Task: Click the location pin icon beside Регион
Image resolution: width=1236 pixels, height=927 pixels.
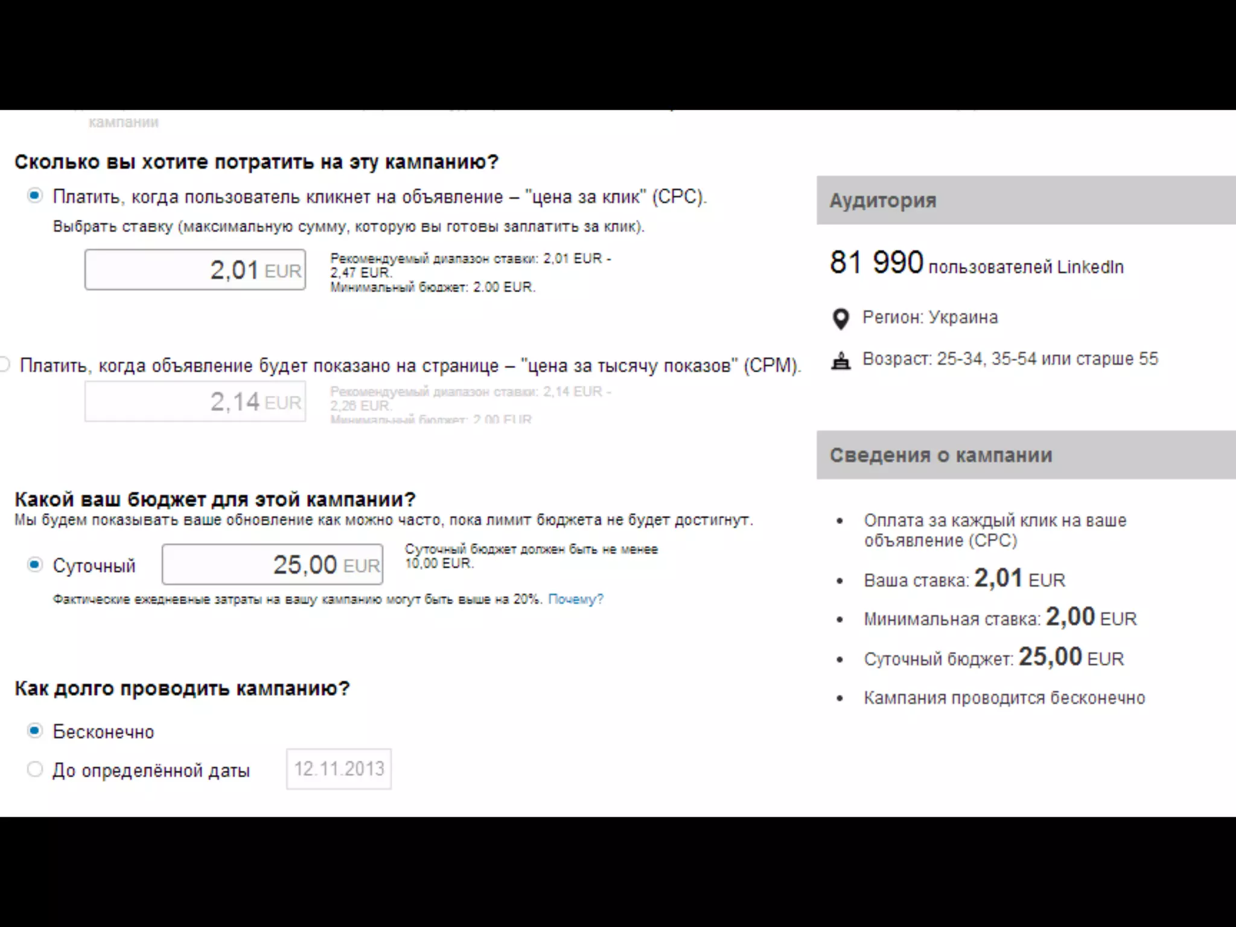Action: click(x=841, y=319)
